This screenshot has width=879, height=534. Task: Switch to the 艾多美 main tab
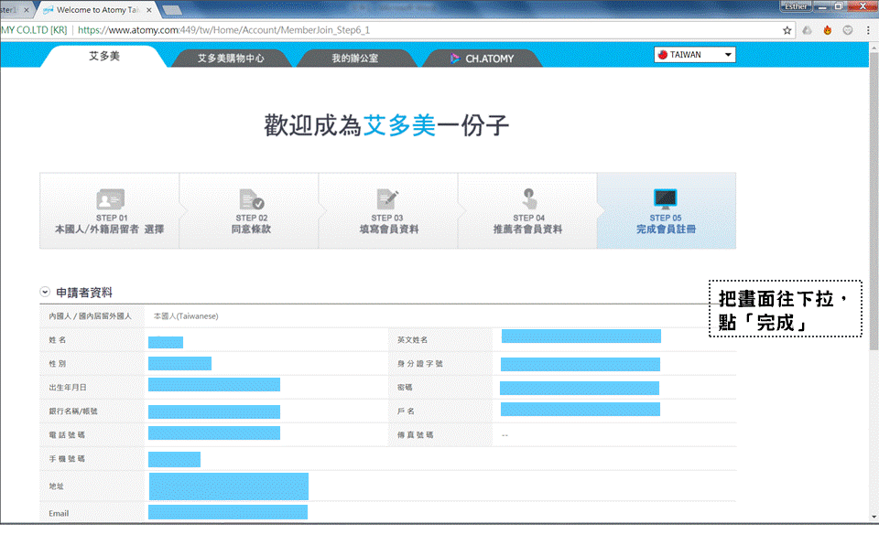coord(104,56)
